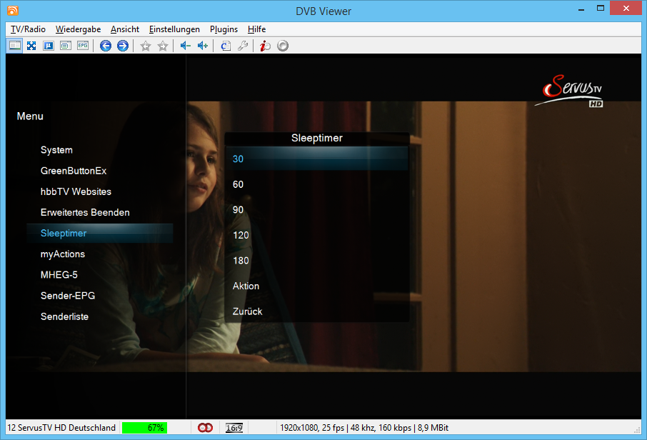Click the record button in toolbar
The height and width of the screenshot is (440, 647).
pos(283,46)
